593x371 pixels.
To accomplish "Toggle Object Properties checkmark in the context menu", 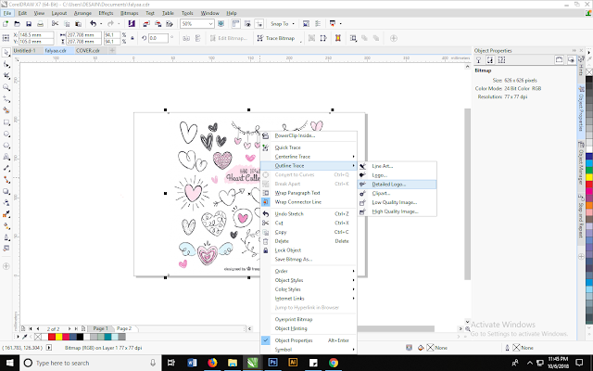I will click(267, 340).
